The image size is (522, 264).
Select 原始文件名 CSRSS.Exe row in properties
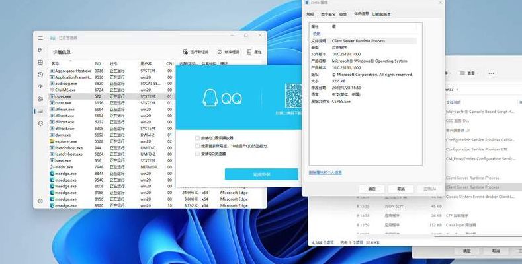[363, 101]
